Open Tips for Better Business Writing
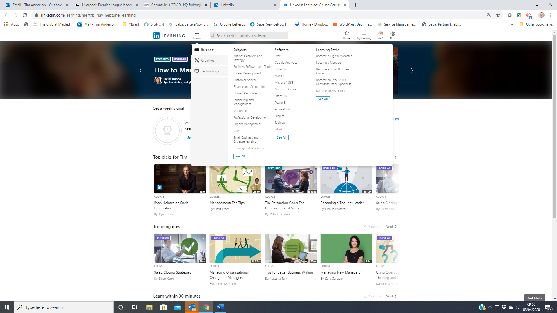 (289, 272)
